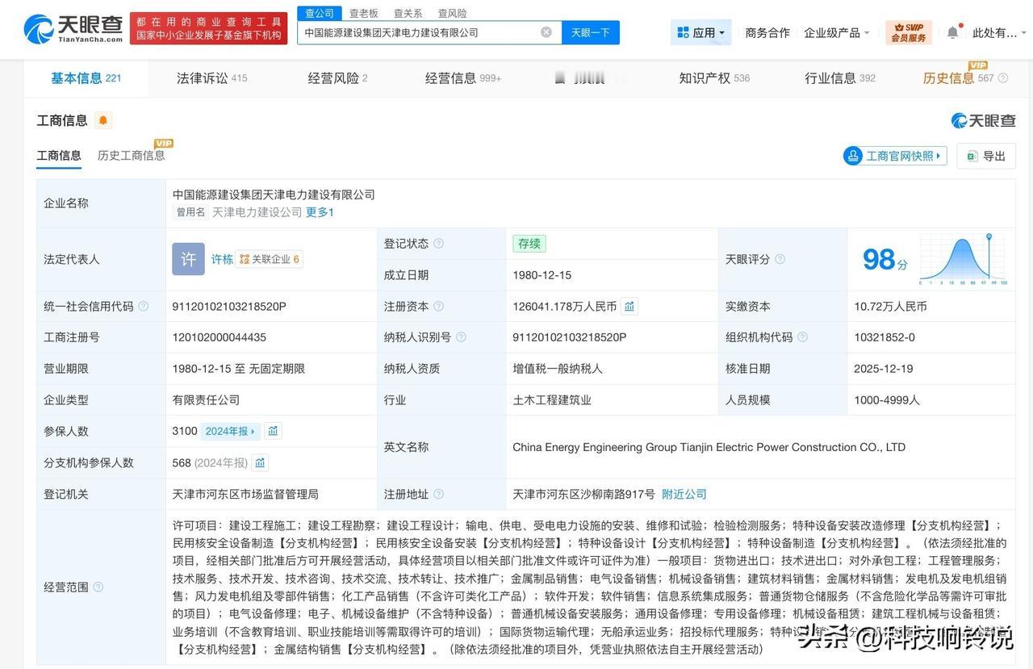Click the 工商信息 alert bell icon

click(x=102, y=121)
